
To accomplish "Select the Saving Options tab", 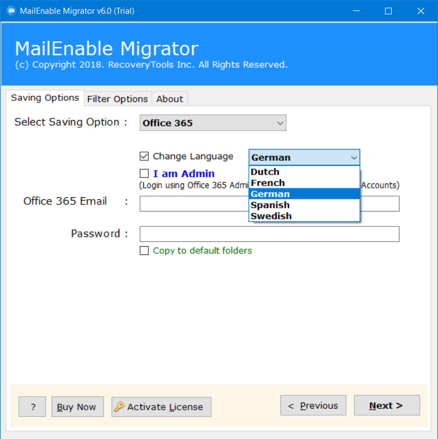I will click(45, 97).
